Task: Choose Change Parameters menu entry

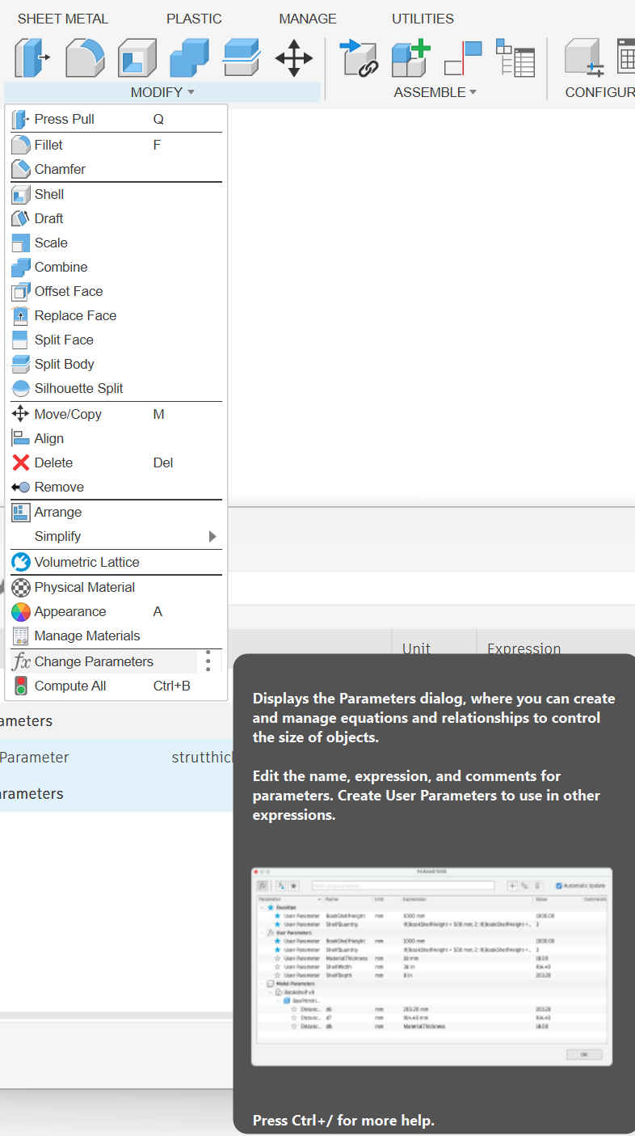Action: point(102,661)
